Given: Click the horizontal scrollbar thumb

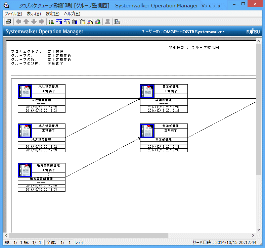Looking at the screenshot, I should tap(89, 235).
